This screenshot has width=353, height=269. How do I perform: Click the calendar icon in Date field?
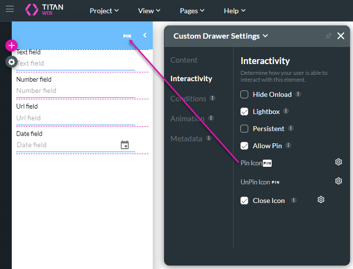click(125, 145)
